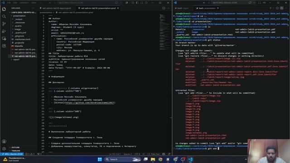Open the Run and Debug view
The width and height of the screenshot is (290, 163).
coord(4,31)
